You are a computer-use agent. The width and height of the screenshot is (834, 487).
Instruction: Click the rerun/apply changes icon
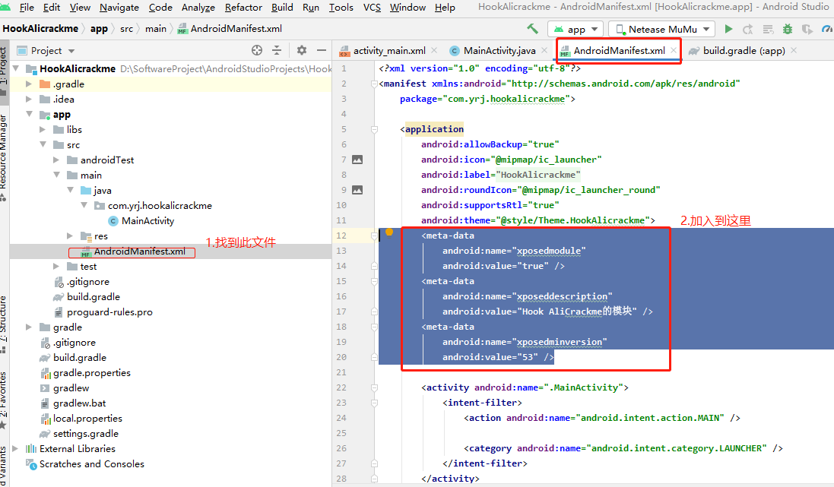[x=748, y=29]
